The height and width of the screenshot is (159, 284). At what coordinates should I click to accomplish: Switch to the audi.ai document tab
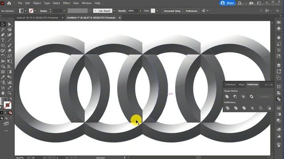(x=37, y=18)
